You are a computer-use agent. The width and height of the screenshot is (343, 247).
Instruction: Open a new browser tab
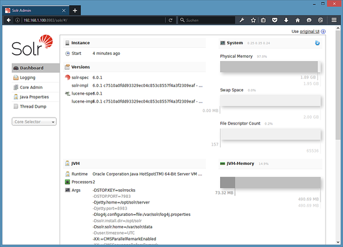pos(75,11)
